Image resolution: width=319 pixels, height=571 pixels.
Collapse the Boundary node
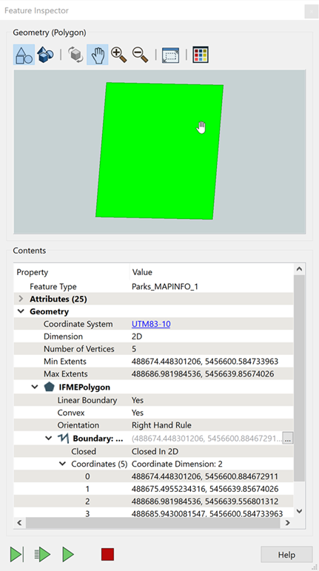click(x=49, y=438)
